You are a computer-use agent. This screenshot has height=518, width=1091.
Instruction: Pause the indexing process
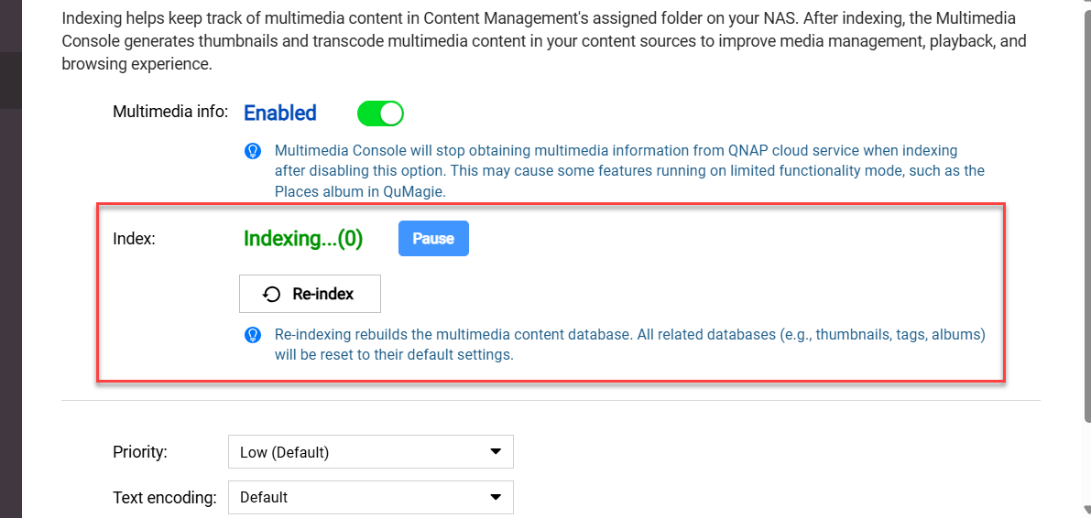(433, 239)
